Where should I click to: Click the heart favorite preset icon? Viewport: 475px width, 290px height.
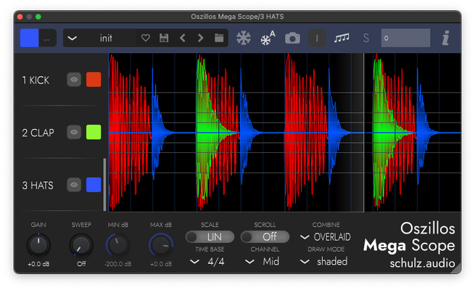tap(146, 38)
